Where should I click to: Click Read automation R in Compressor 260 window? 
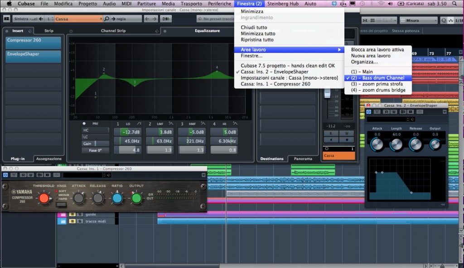tap(23, 175)
